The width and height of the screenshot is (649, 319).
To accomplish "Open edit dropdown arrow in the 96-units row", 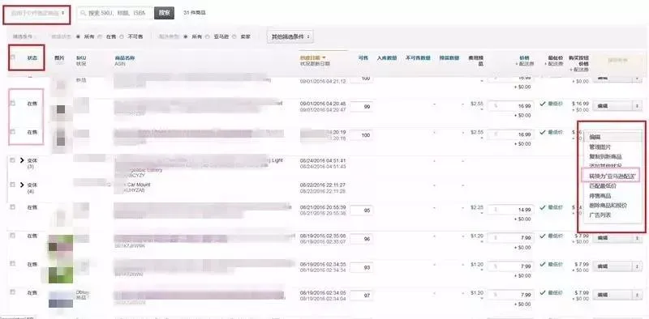I will coord(637,238).
